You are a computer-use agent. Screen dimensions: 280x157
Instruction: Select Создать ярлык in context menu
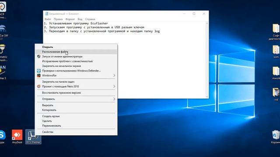click(76, 116)
